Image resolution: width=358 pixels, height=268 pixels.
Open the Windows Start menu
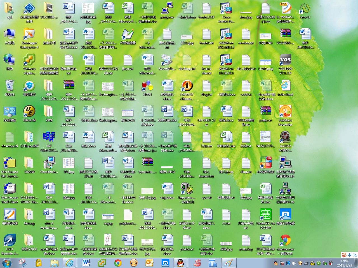[x=6, y=263]
